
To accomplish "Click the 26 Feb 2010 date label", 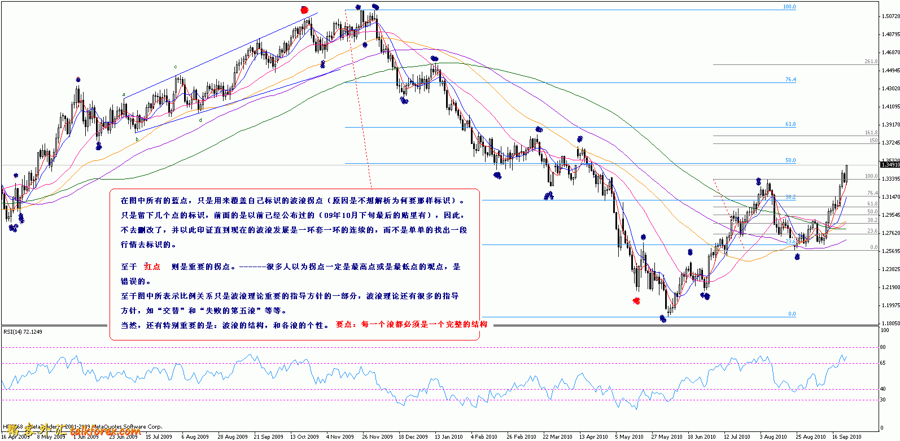I will (x=521, y=436).
